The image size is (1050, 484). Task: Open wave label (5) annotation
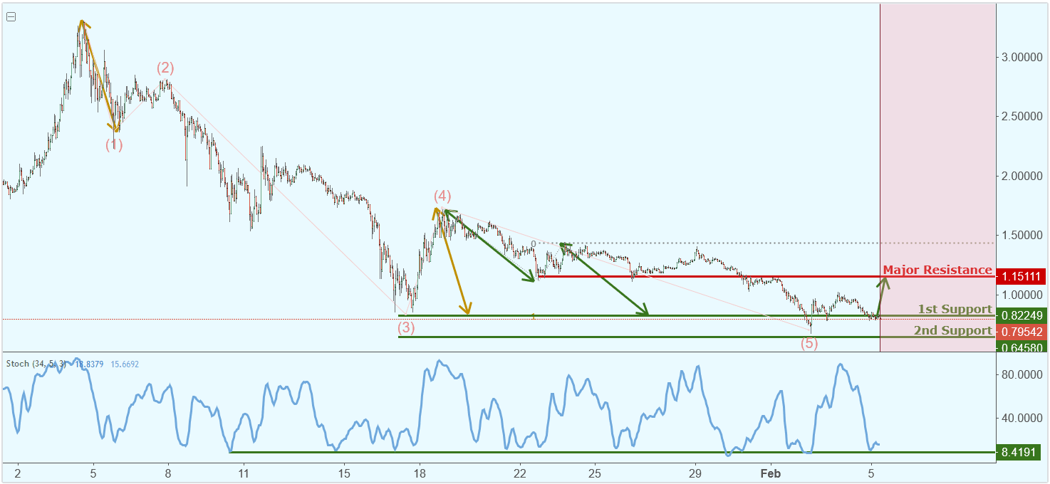click(x=809, y=344)
